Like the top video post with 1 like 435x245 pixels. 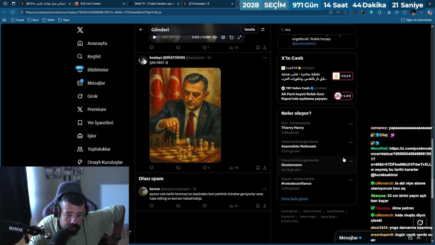206,48
